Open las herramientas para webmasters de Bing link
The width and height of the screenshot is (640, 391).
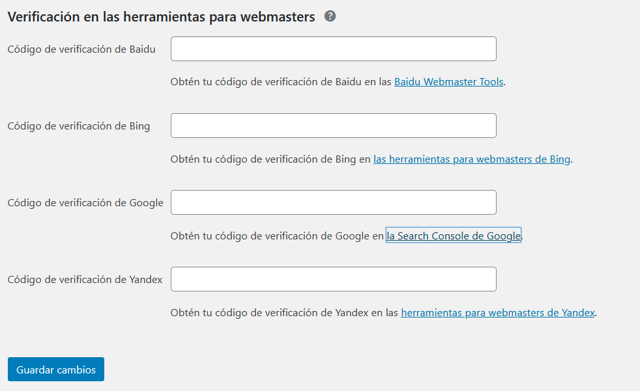pyautogui.click(x=472, y=159)
